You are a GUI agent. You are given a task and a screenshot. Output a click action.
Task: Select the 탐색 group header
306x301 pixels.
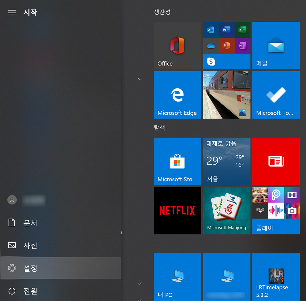pos(159,128)
